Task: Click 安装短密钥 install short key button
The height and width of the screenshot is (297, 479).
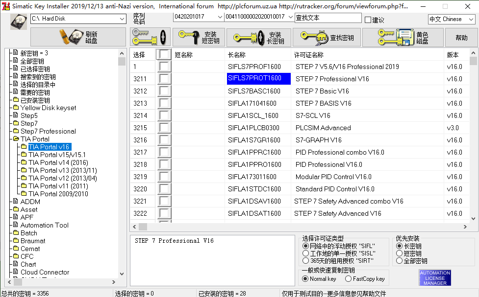Action: click(199, 37)
